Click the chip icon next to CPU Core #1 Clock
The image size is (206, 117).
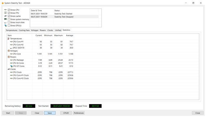11,75
